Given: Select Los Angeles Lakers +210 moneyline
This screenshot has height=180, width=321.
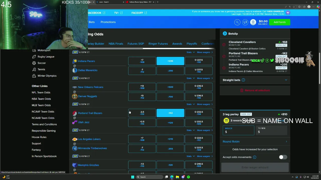Looking at the screenshot, I should pos(170,139).
